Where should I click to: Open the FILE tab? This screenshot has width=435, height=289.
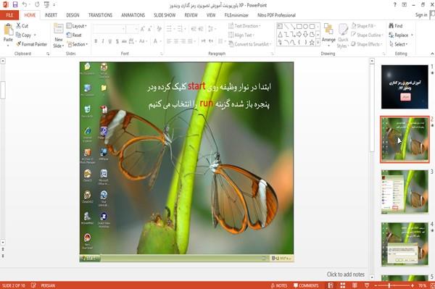tap(9, 15)
